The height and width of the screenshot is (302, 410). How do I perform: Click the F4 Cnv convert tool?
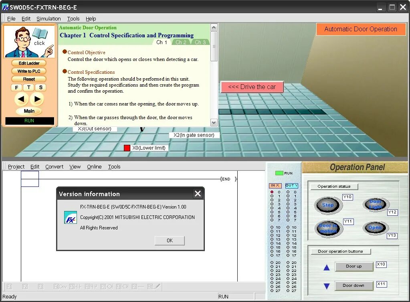click(60, 287)
